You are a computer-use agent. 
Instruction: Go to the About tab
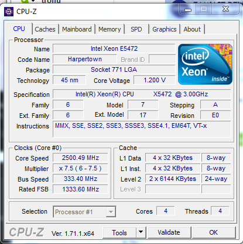pos(192,29)
